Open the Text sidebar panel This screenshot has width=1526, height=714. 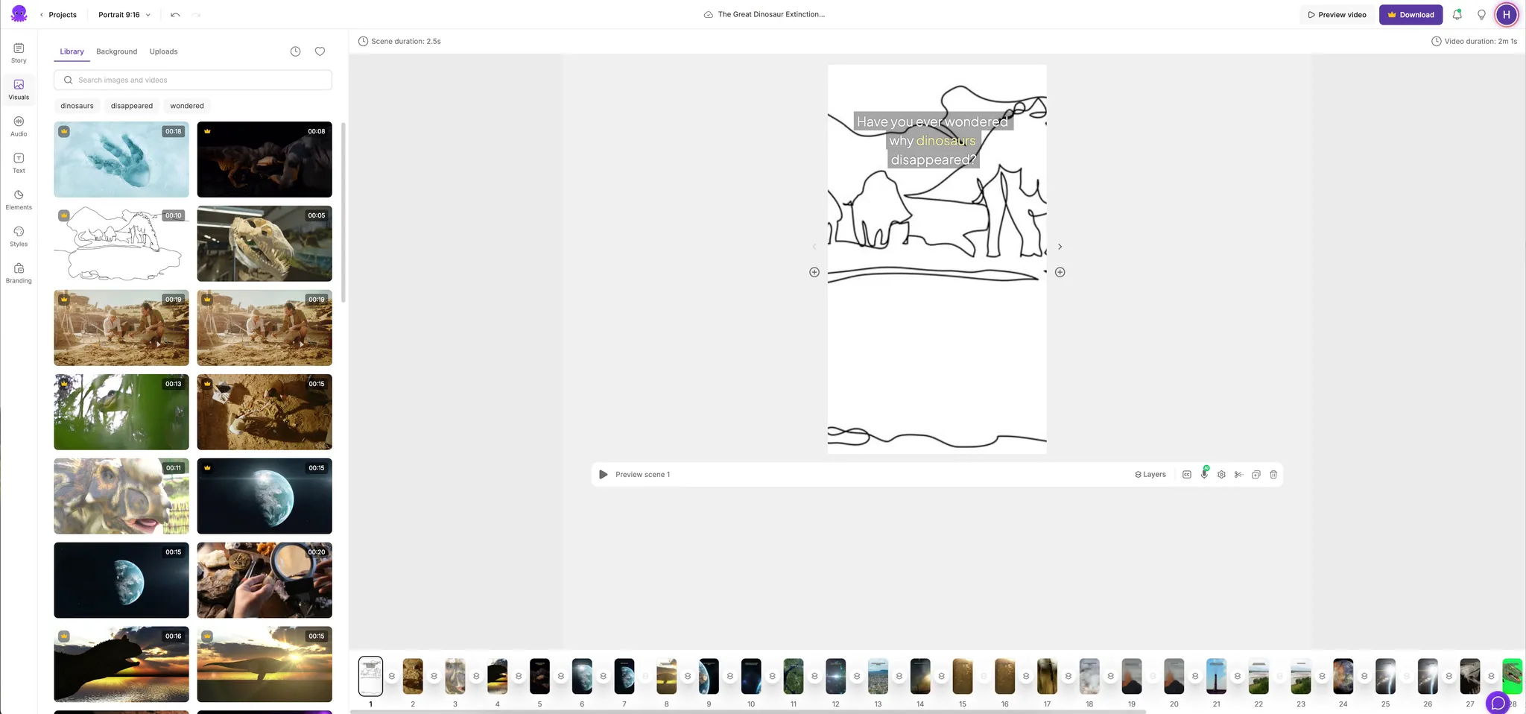(19, 162)
